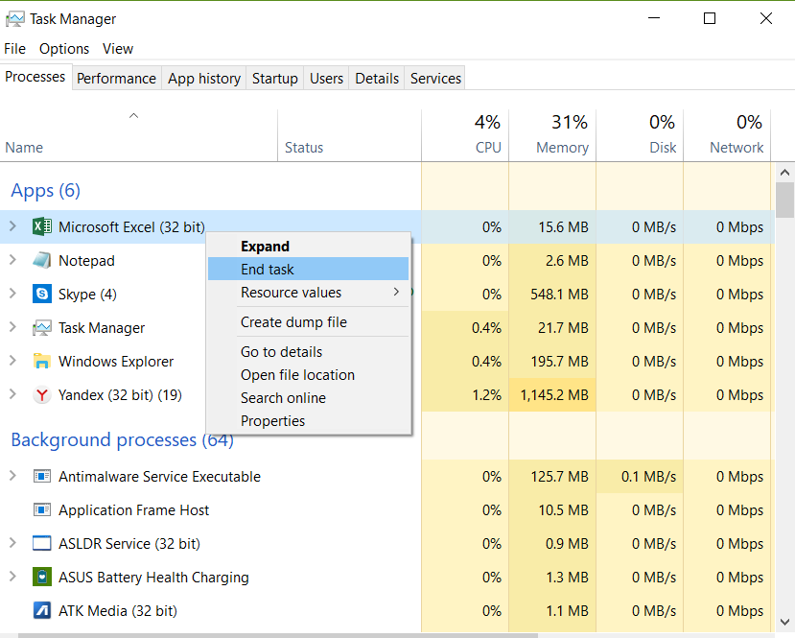Click the Microsoft Excel app icon

[x=41, y=226]
